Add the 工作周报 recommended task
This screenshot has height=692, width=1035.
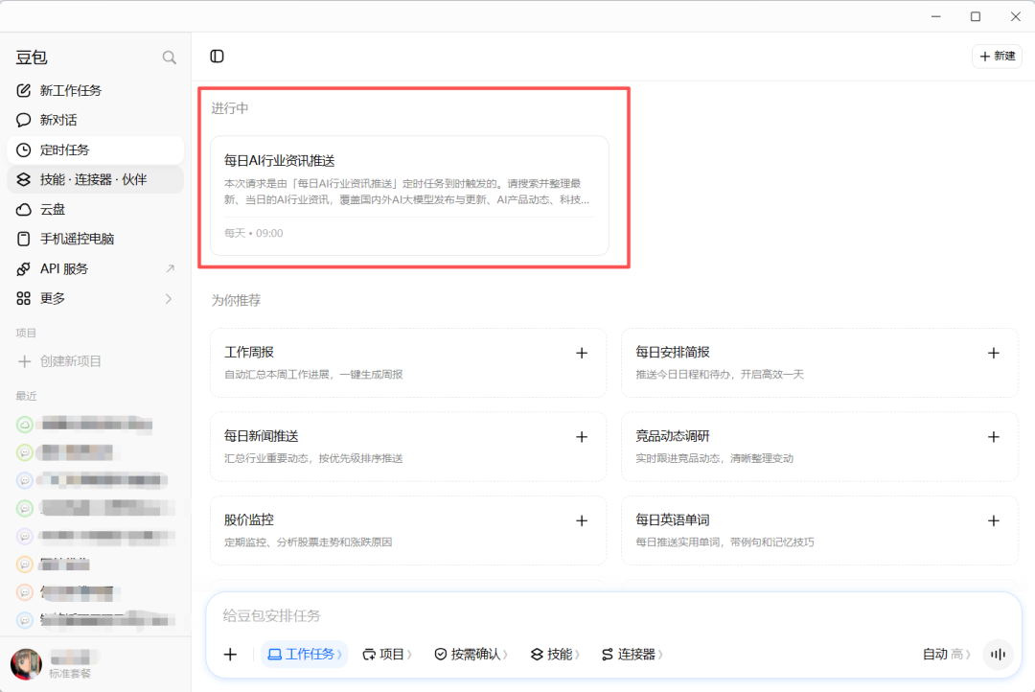point(582,354)
